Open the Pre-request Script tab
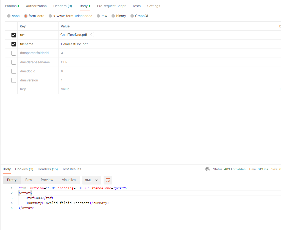Screen dimensions: 281x230 (x=111, y=6)
